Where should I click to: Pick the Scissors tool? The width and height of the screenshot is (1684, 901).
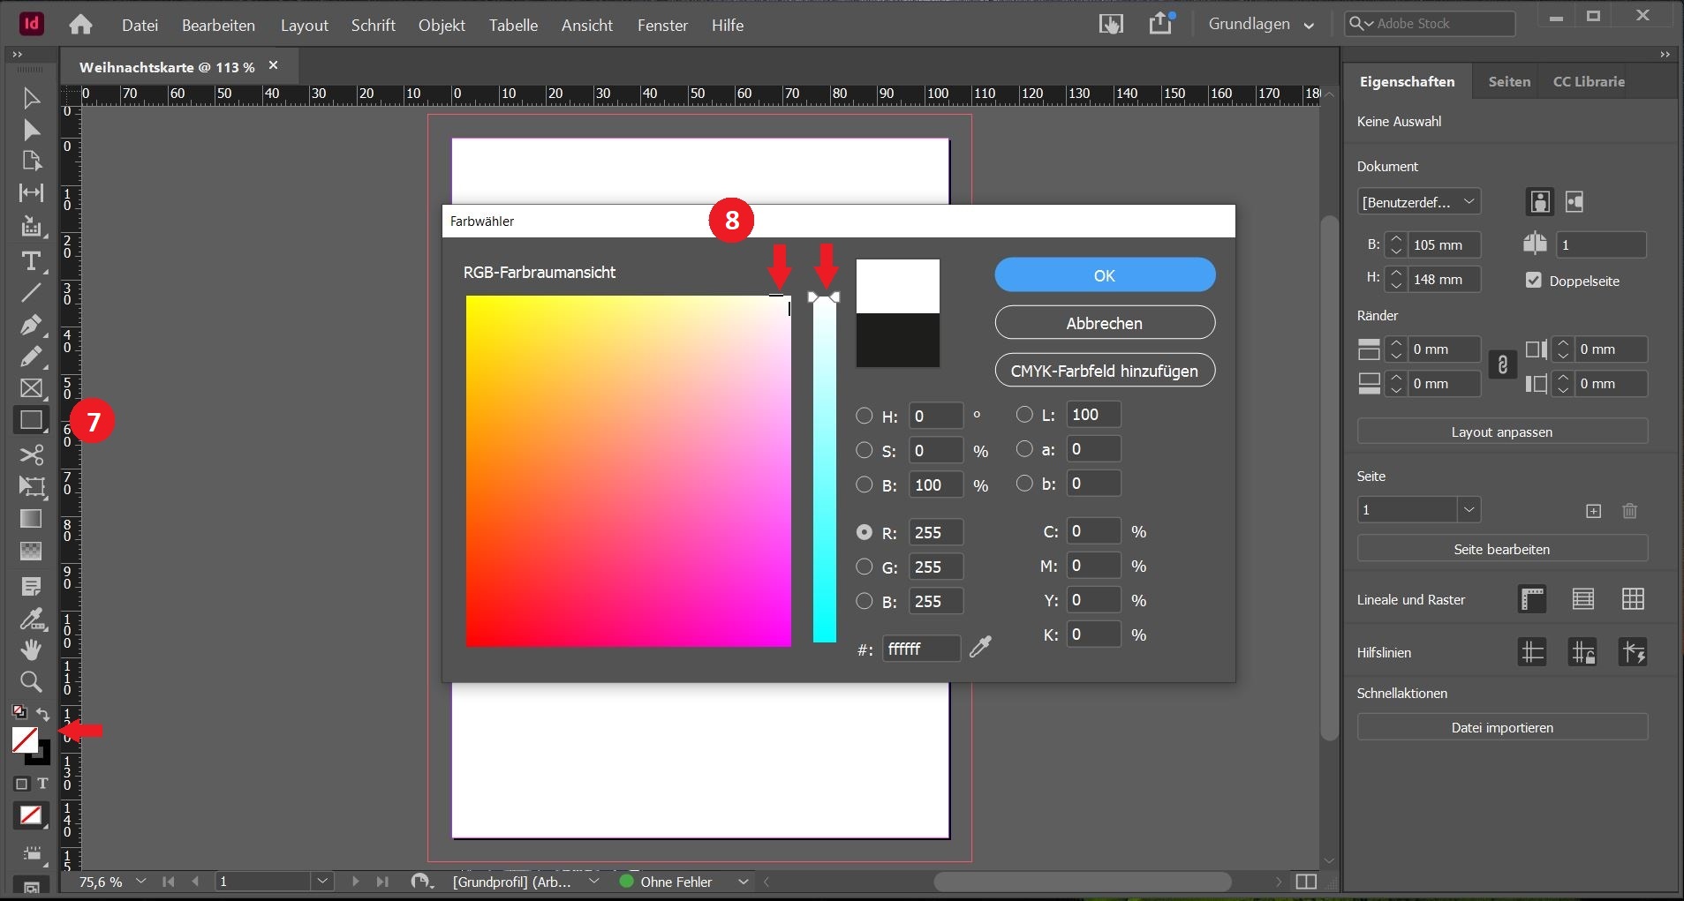(31, 454)
